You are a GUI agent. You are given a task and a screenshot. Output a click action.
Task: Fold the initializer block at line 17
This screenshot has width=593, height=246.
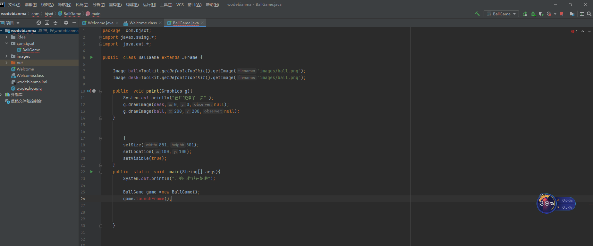[101, 138]
